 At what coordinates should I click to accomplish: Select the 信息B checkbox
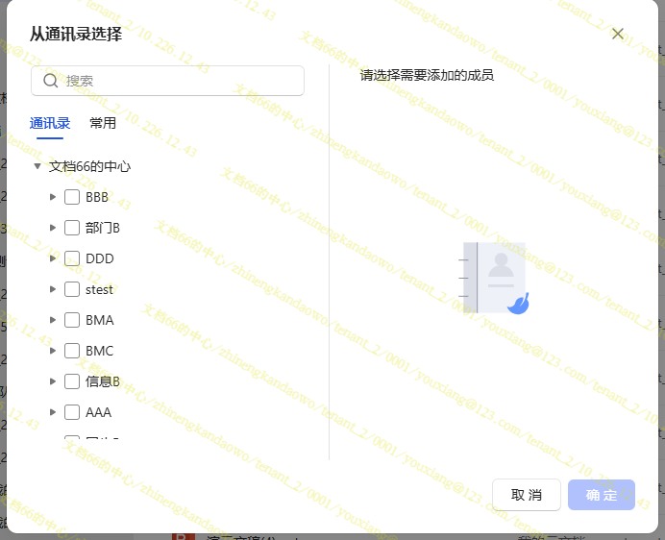click(72, 381)
